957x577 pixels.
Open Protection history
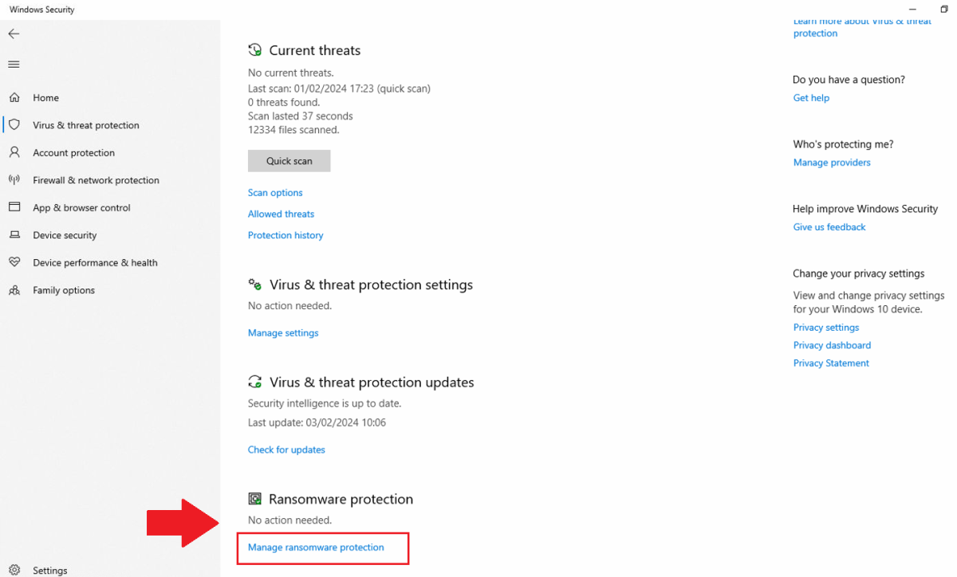285,234
